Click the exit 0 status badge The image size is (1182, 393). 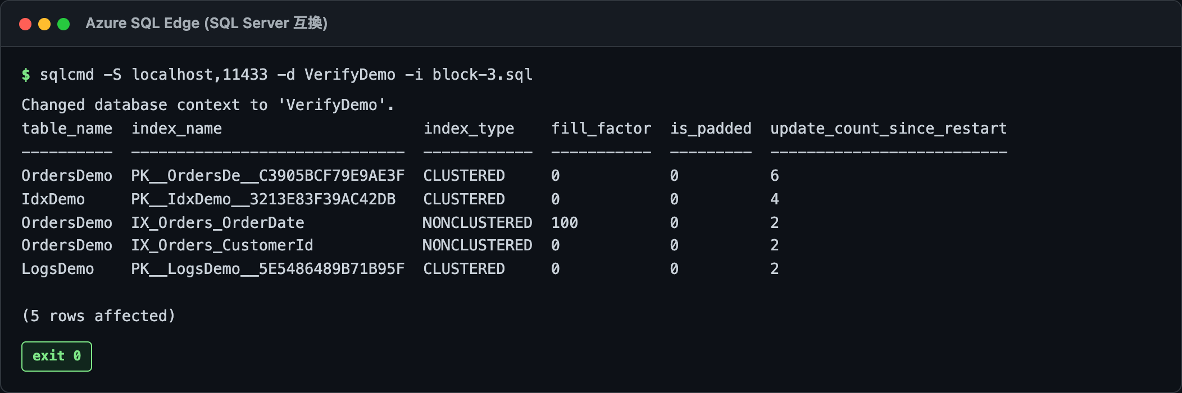(57, 357)
